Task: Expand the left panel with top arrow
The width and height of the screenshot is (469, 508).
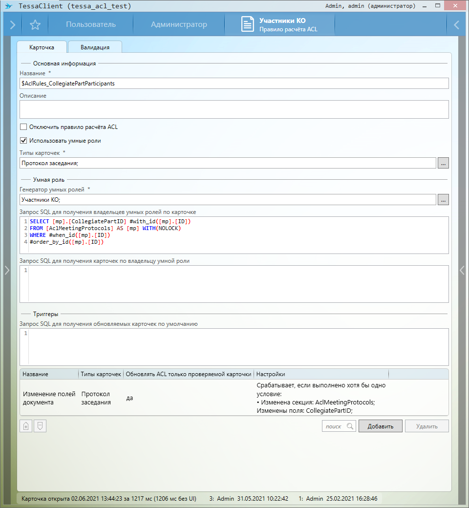Action: 12,25
